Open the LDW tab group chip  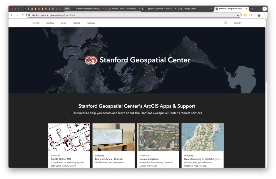pyautogui.click(x=67, y=9)
